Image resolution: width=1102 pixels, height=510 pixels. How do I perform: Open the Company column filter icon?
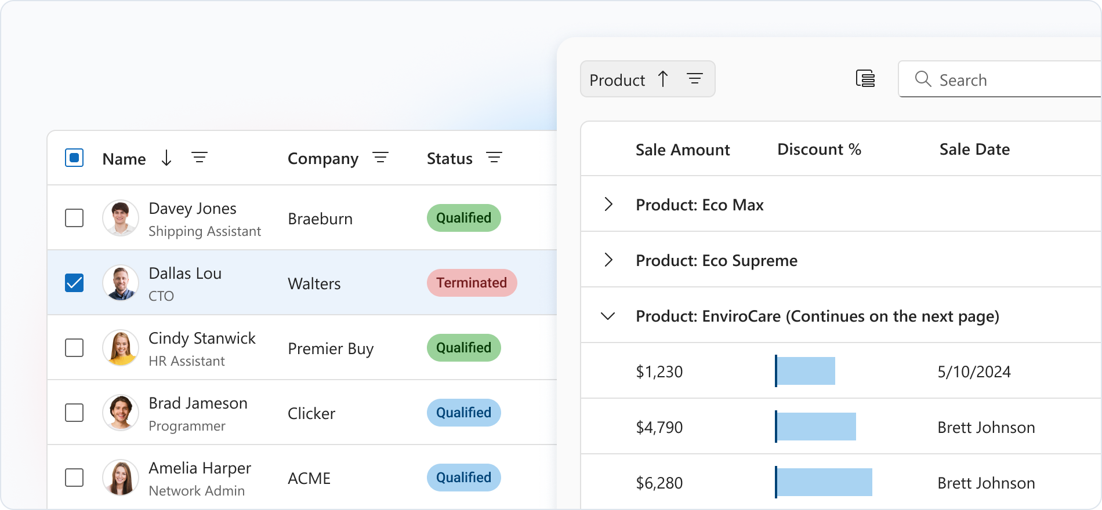tap(380, 158)
